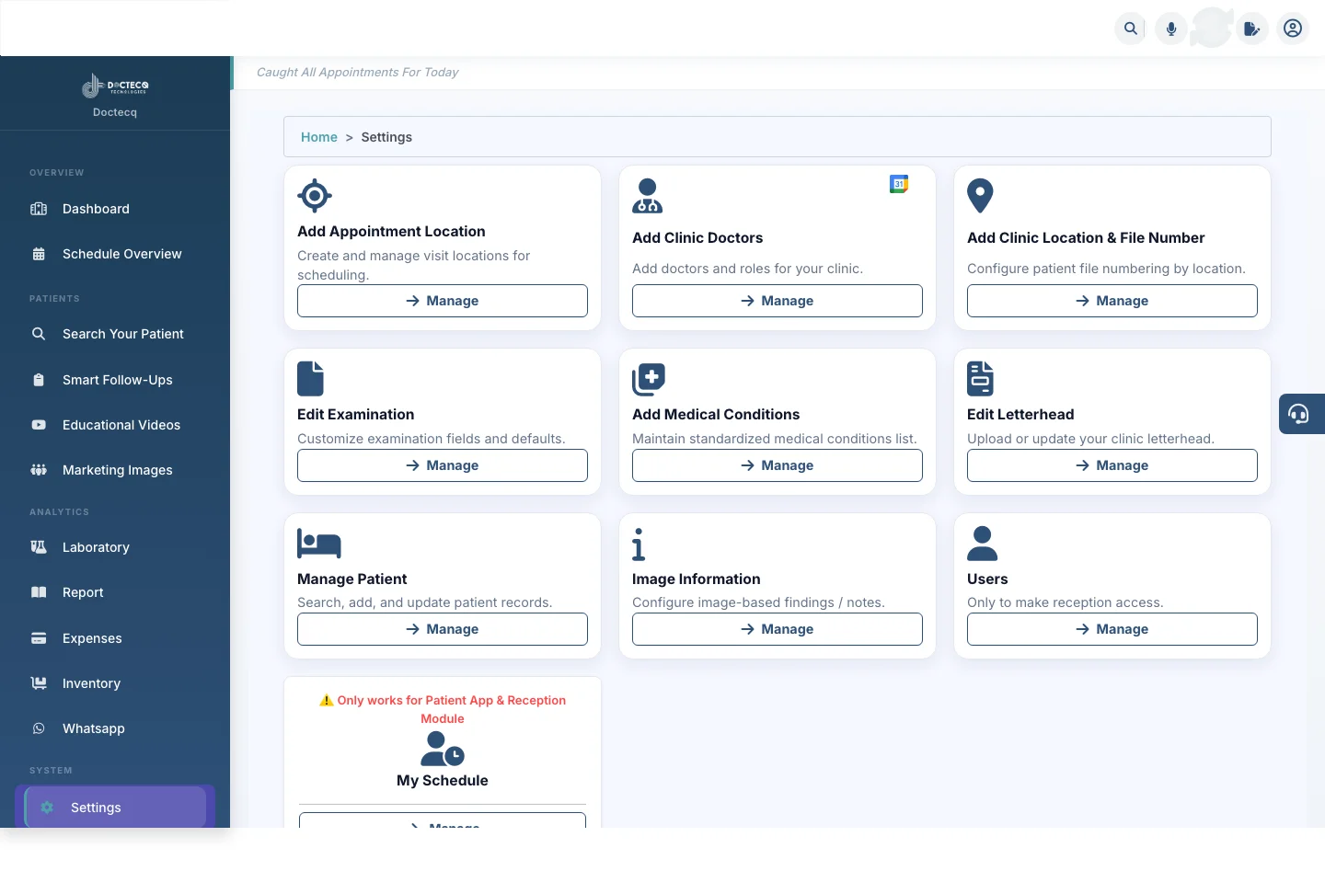The image size is (1325, 894).
Task: Open the user profile account icon
Action: pos(1293,29)
